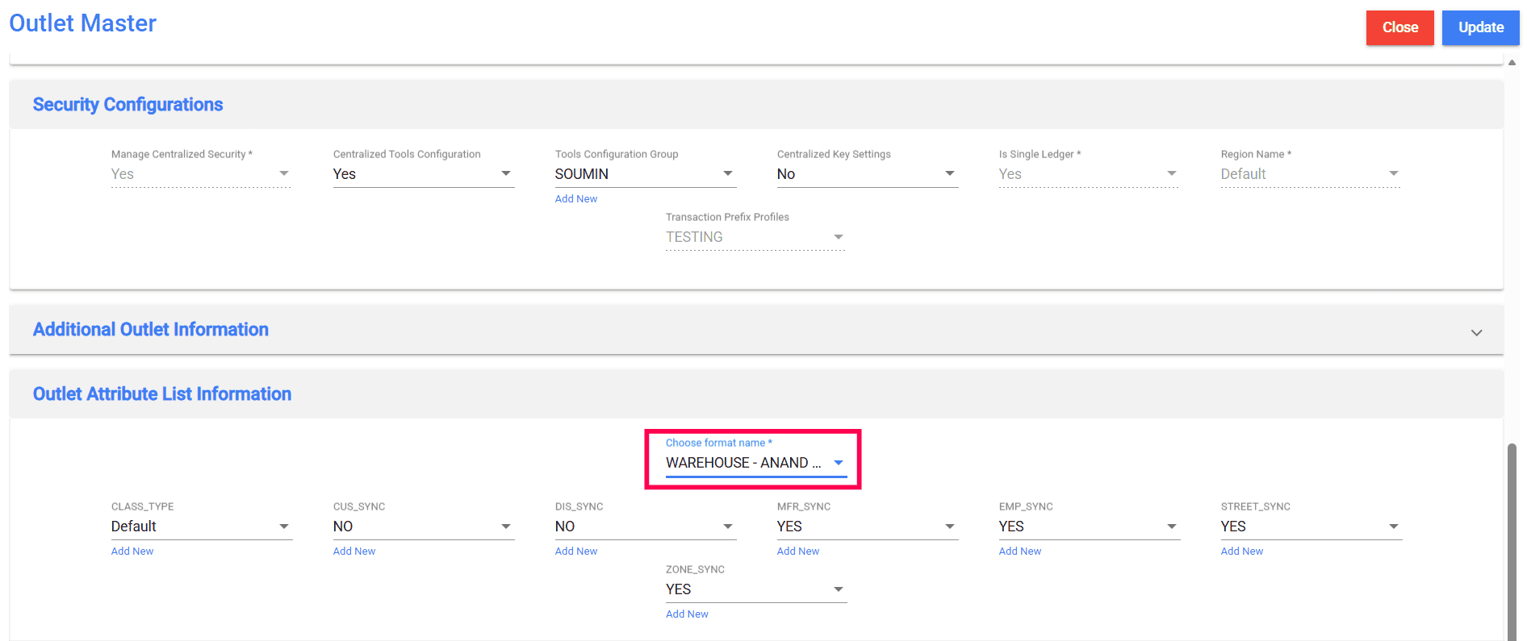The image size is (1527, 641).
Task: Click the Update button
Action: [1480, 27]
